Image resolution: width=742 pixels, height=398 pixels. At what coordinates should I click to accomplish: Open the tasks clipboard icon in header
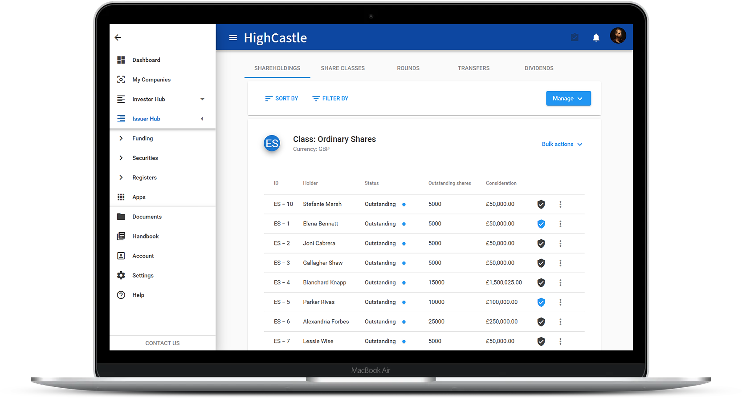[575, 38]
